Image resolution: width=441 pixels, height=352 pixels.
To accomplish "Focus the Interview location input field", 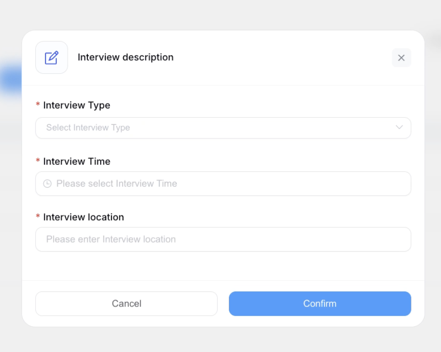I will coord(223,239).
